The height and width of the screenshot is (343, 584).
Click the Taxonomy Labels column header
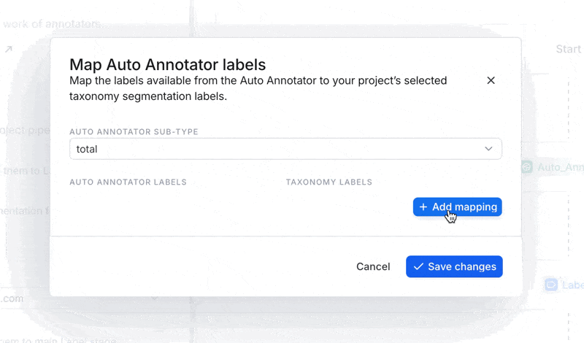(x=329, y=182)
